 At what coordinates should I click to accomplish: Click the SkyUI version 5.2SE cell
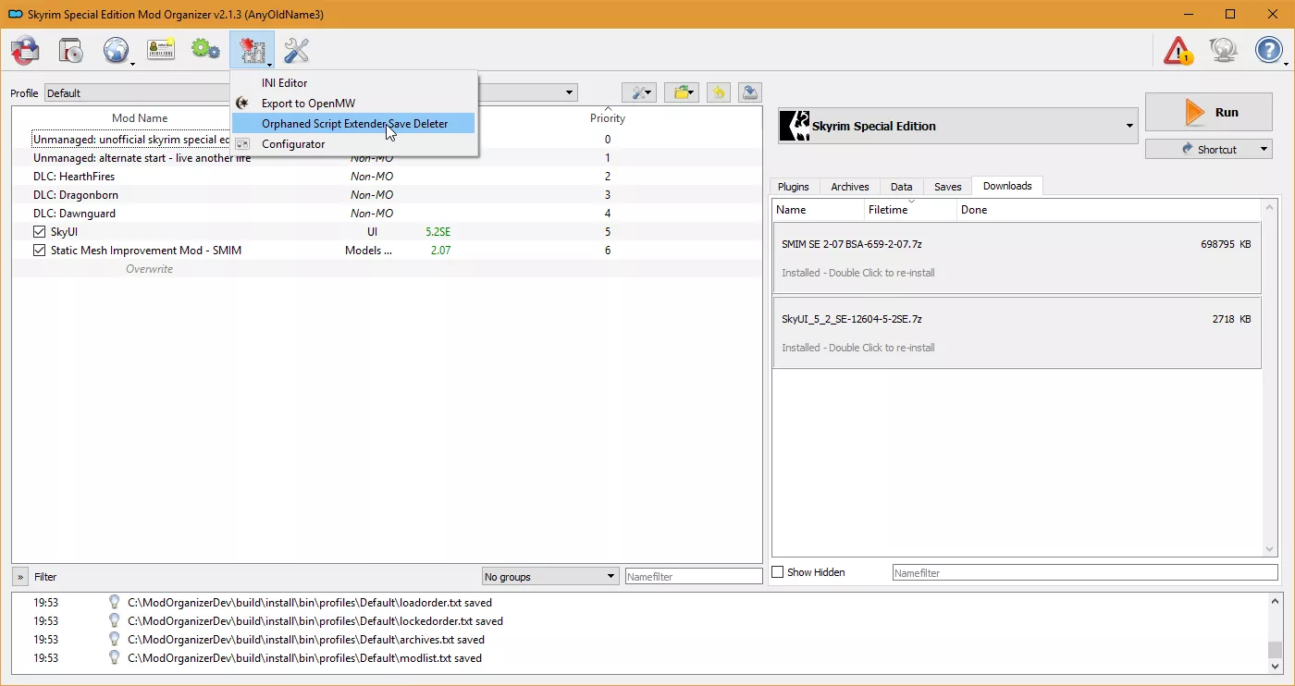coord(438,232)
